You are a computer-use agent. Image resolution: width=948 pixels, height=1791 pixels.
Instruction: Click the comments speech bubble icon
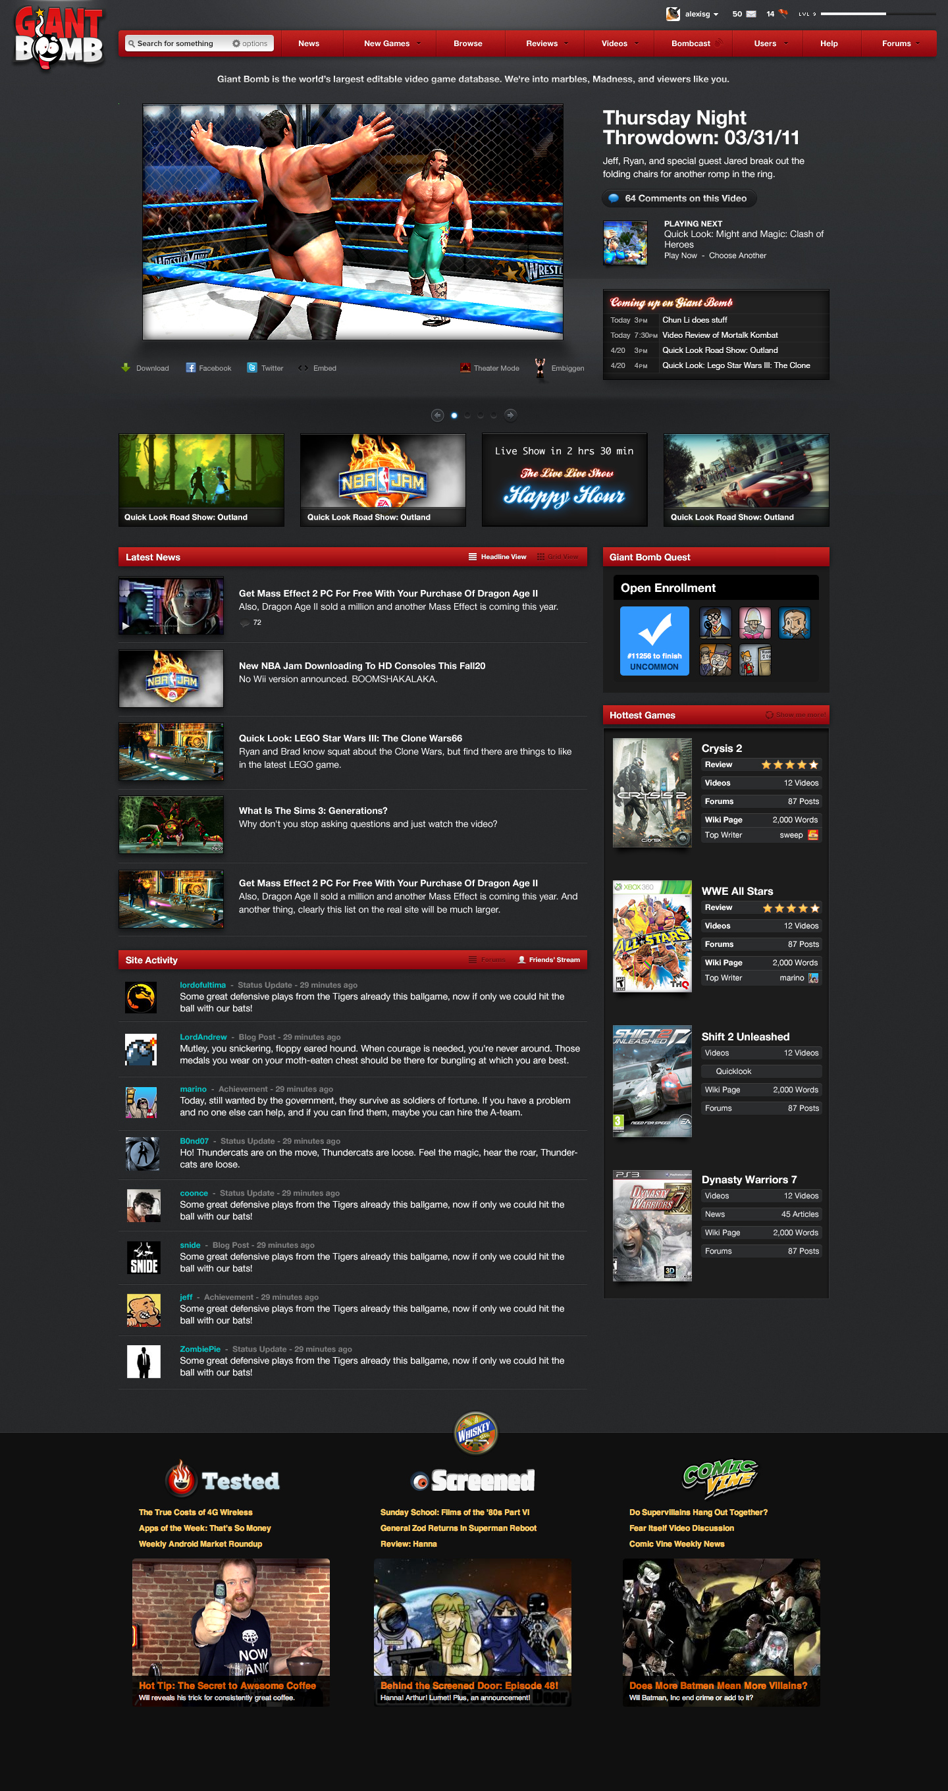click(x=614, y=198)
